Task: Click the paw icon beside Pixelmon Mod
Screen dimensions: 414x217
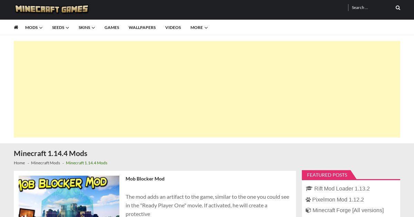Action: (308, 200)
